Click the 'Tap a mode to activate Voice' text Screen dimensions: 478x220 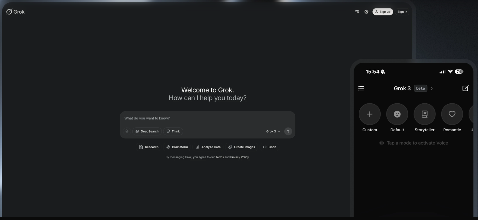click(x=417, y=143)
